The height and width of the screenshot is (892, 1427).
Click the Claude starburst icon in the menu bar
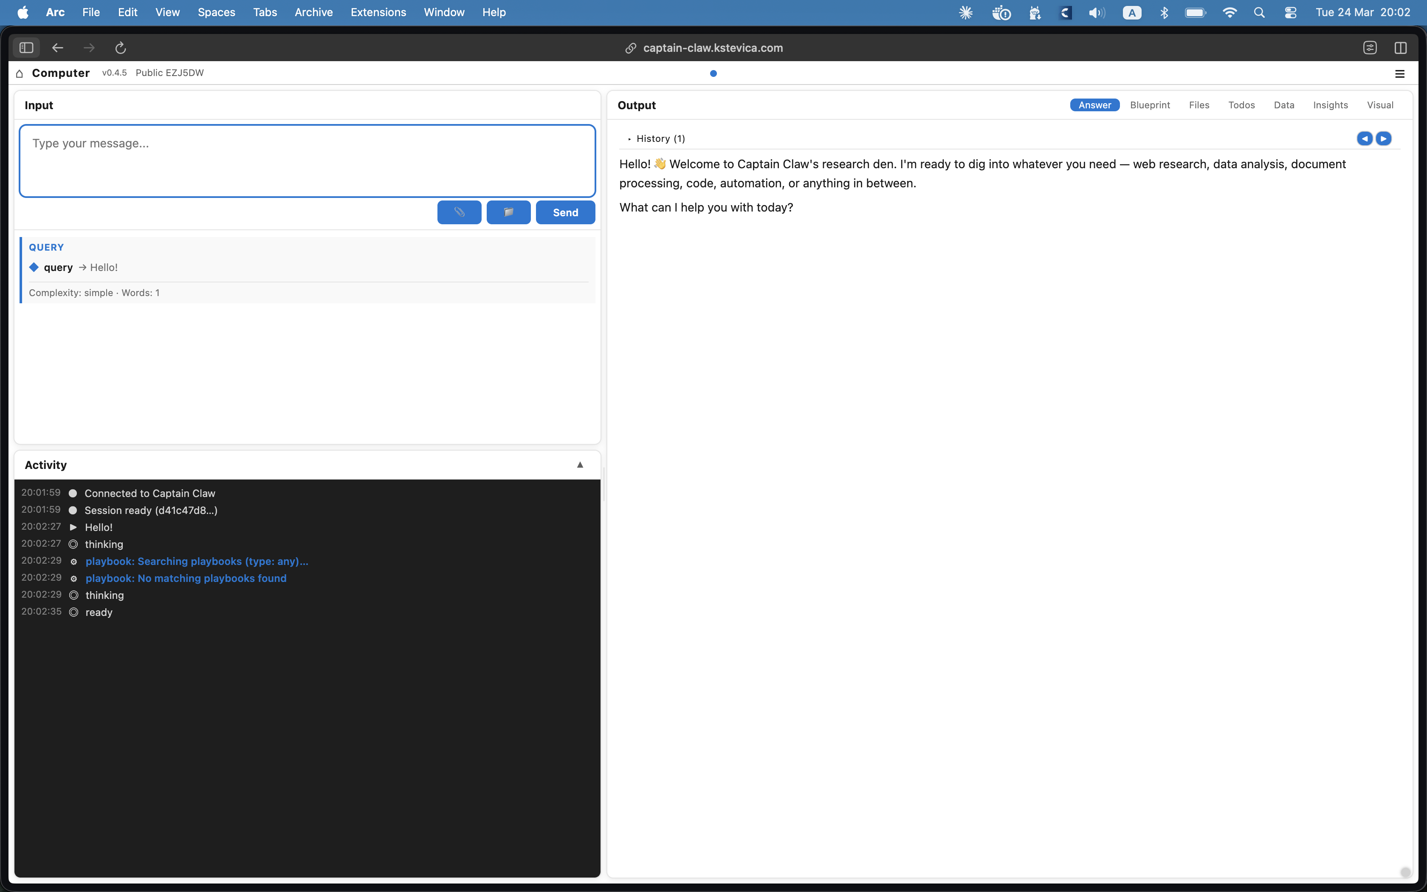tap(965, 12)
